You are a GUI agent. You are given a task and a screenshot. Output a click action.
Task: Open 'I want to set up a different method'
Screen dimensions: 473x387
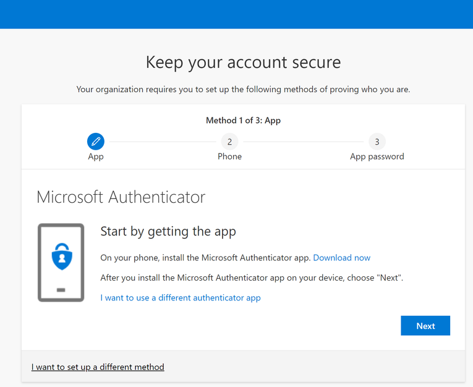click(98, 367)
